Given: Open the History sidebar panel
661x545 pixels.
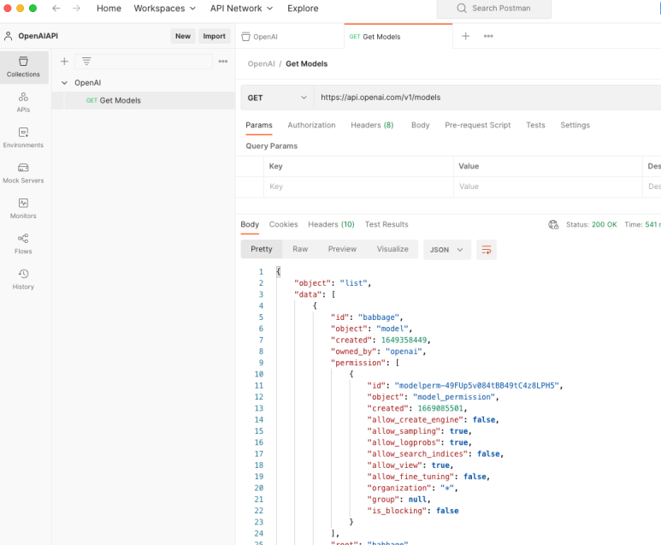Looking at the screenshot, I should click(x=23, y=280).
